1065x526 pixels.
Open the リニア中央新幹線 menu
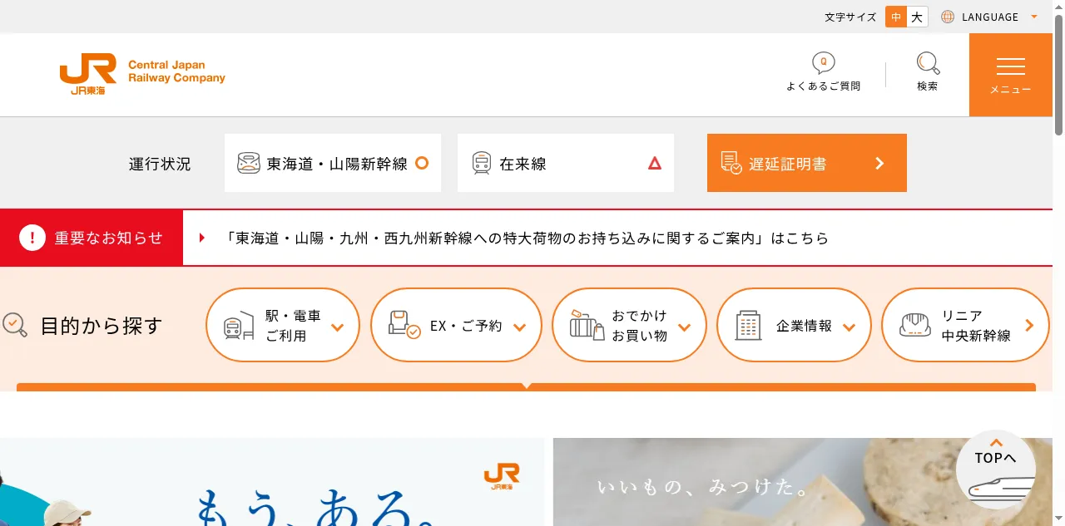click(965, 325)
